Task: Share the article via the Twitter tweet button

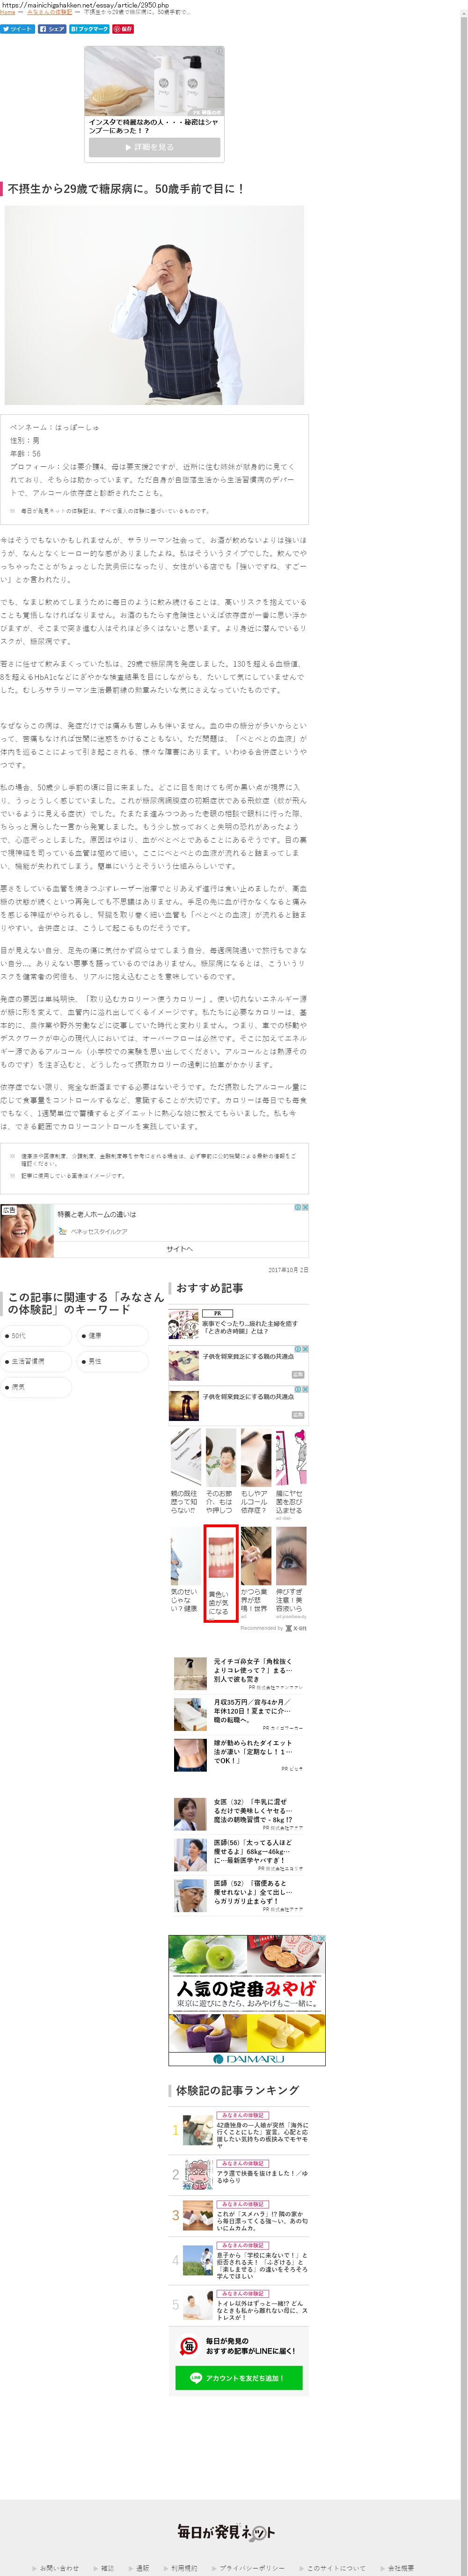Action: (x=17, y=29)
